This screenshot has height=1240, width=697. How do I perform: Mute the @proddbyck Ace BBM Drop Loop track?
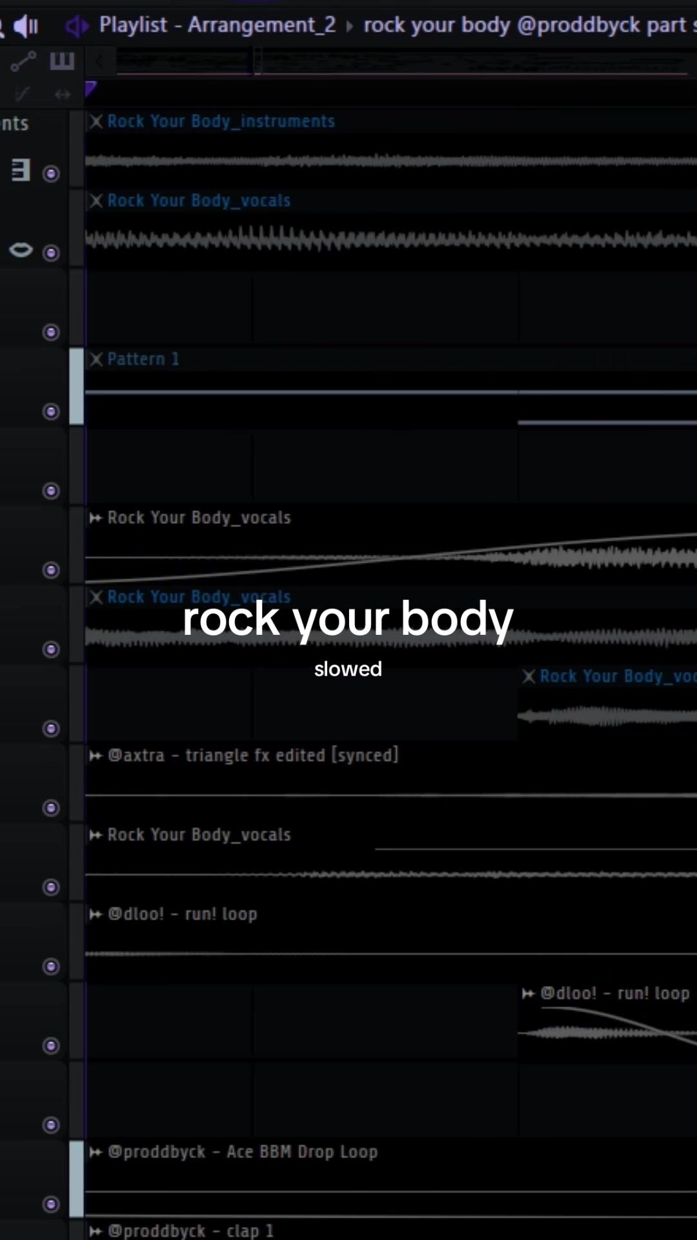point(51,1204)
